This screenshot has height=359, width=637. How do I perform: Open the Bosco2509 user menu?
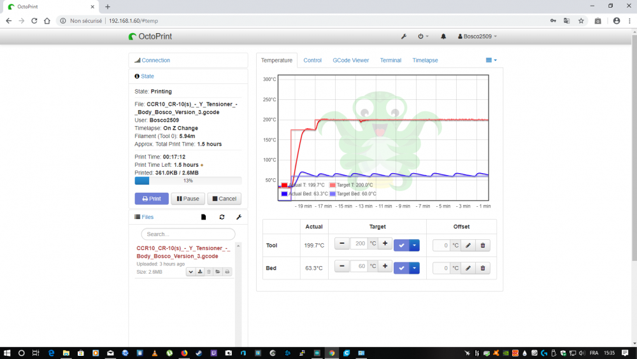pyautogui.click(x=477, y=36)
